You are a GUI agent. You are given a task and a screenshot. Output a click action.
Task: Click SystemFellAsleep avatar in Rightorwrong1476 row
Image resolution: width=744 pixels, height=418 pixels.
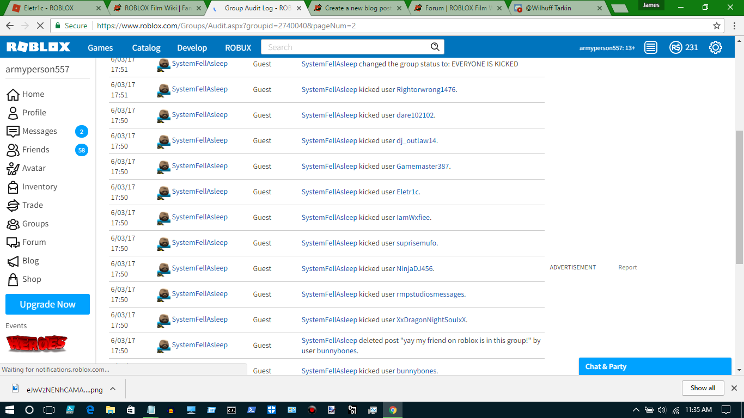click(164, 90)
